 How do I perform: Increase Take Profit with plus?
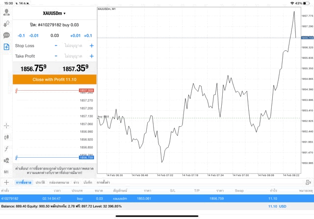(92, 56)
